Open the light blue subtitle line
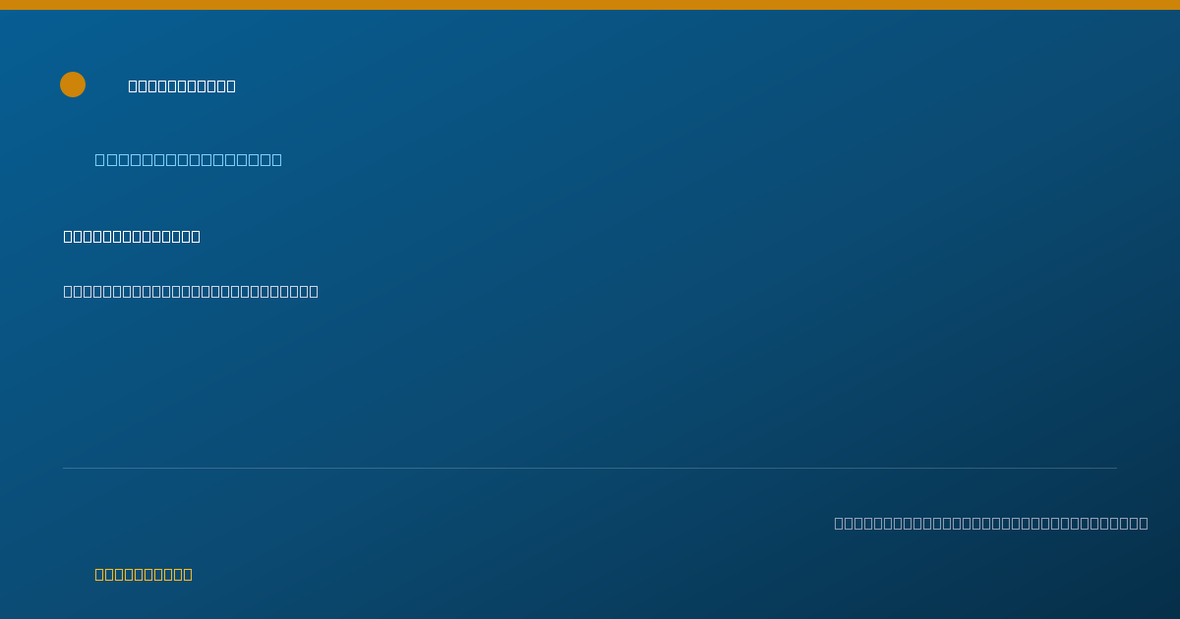 click(188, 159)
